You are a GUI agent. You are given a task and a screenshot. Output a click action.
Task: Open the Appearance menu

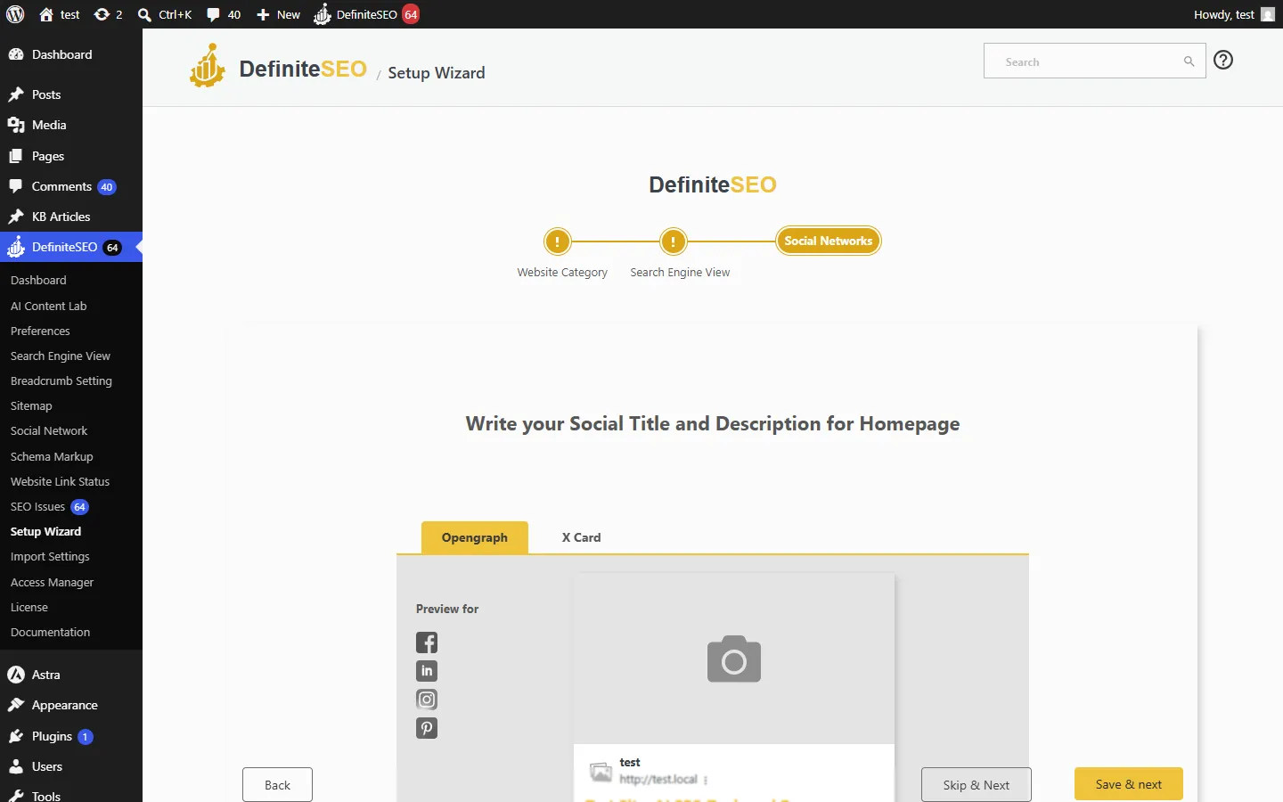click(x=71, y=705)
